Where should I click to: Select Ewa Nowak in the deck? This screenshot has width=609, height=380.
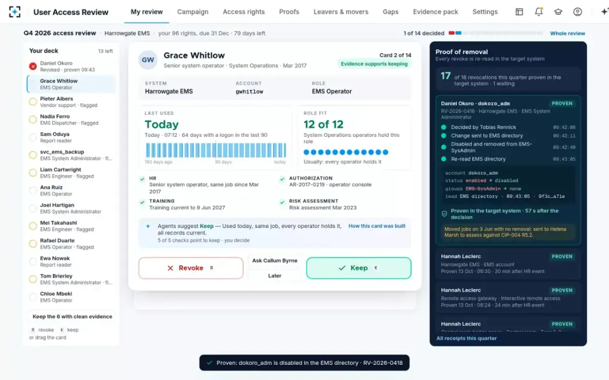[71, 261]
